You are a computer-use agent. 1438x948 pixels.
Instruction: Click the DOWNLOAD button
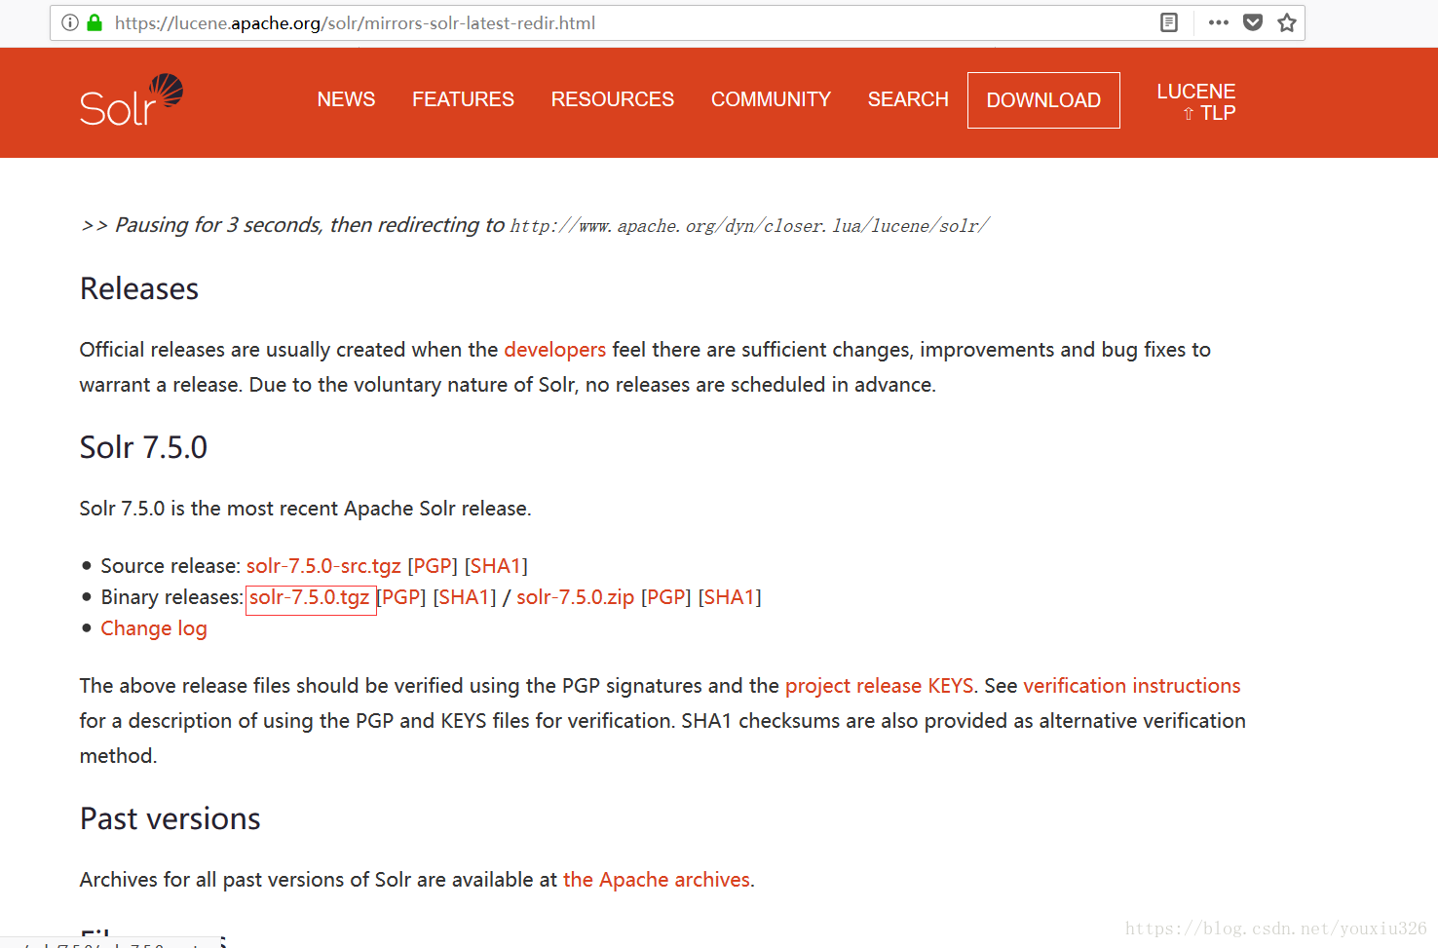tap(1043, 100)
